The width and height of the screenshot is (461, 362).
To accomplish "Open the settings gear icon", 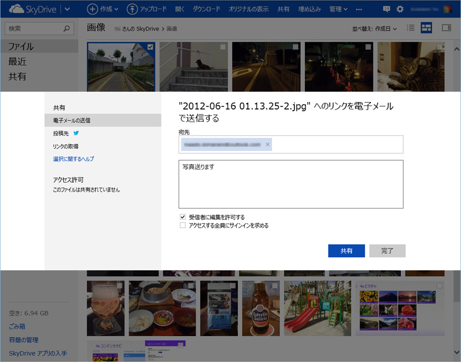I will 400,9.
